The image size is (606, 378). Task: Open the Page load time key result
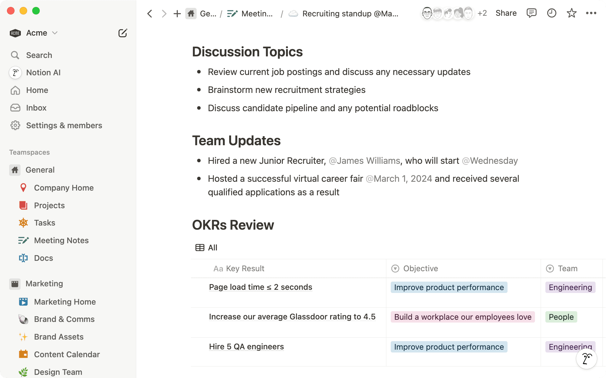coord(260,287)
